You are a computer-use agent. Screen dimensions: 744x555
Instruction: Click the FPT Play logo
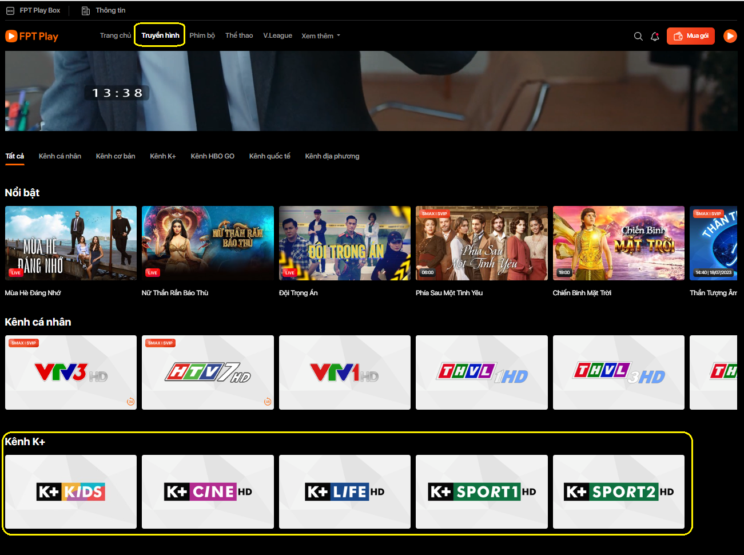point(32,36)
